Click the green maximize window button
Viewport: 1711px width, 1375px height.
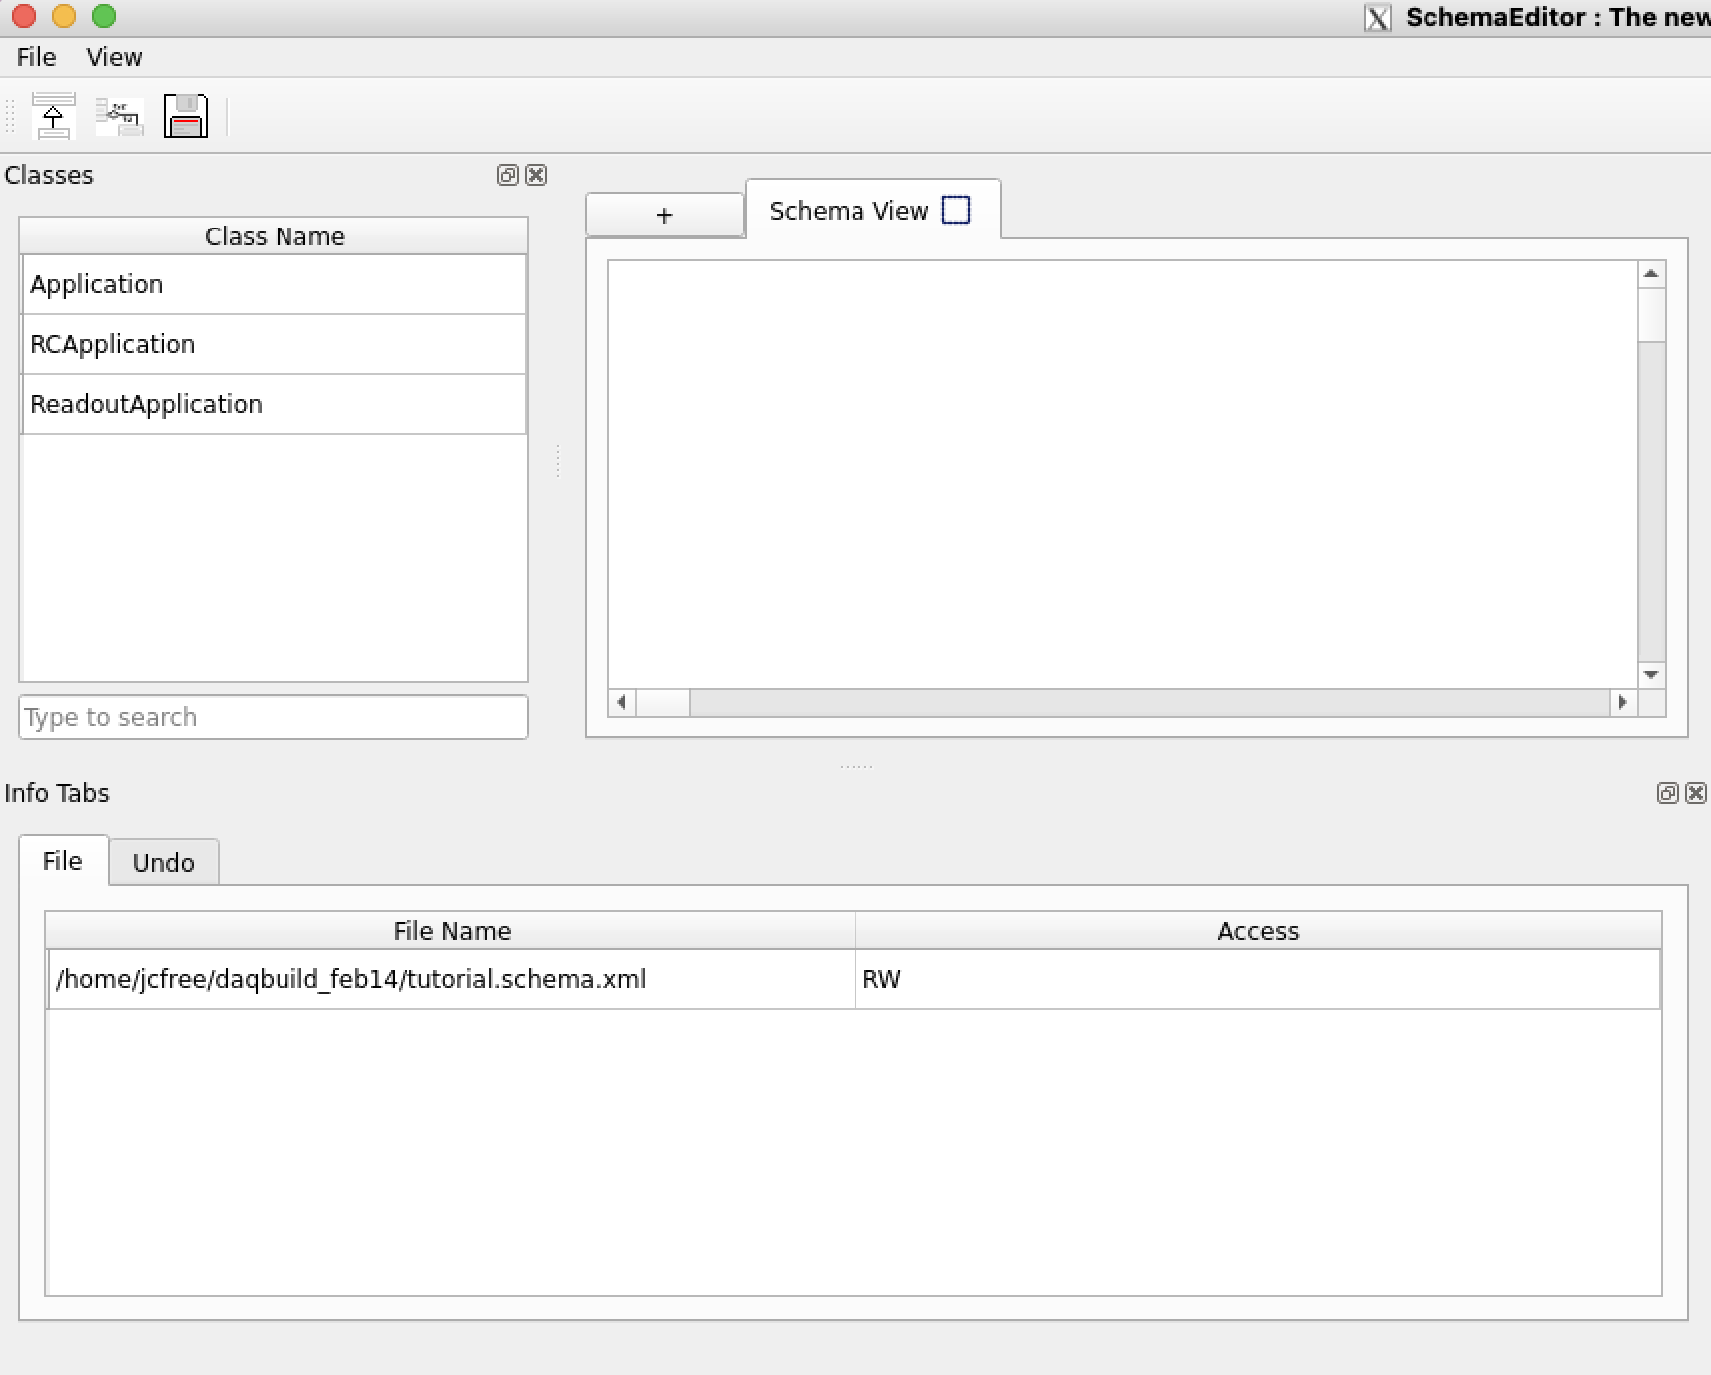(104, 16)
